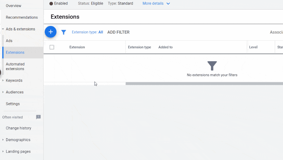
Task: Click the Extensions page heading
Action: tap(65, 17)
